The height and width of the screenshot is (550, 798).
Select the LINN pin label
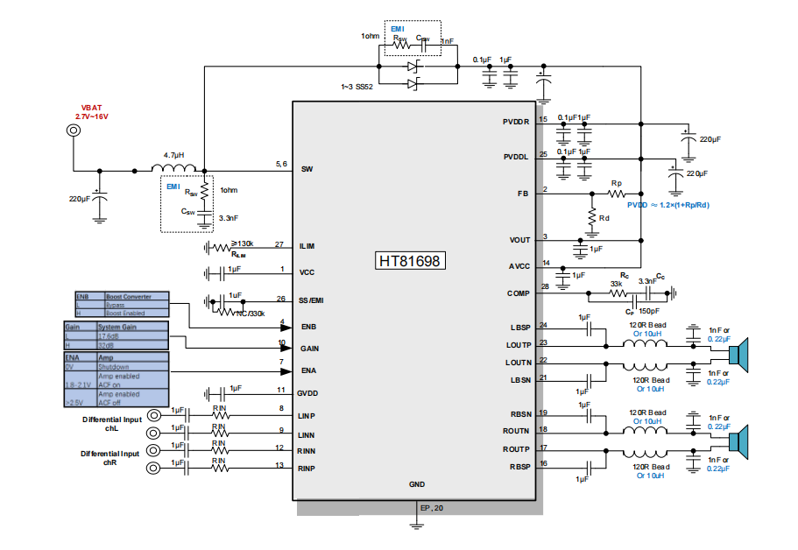click(307, 435)
